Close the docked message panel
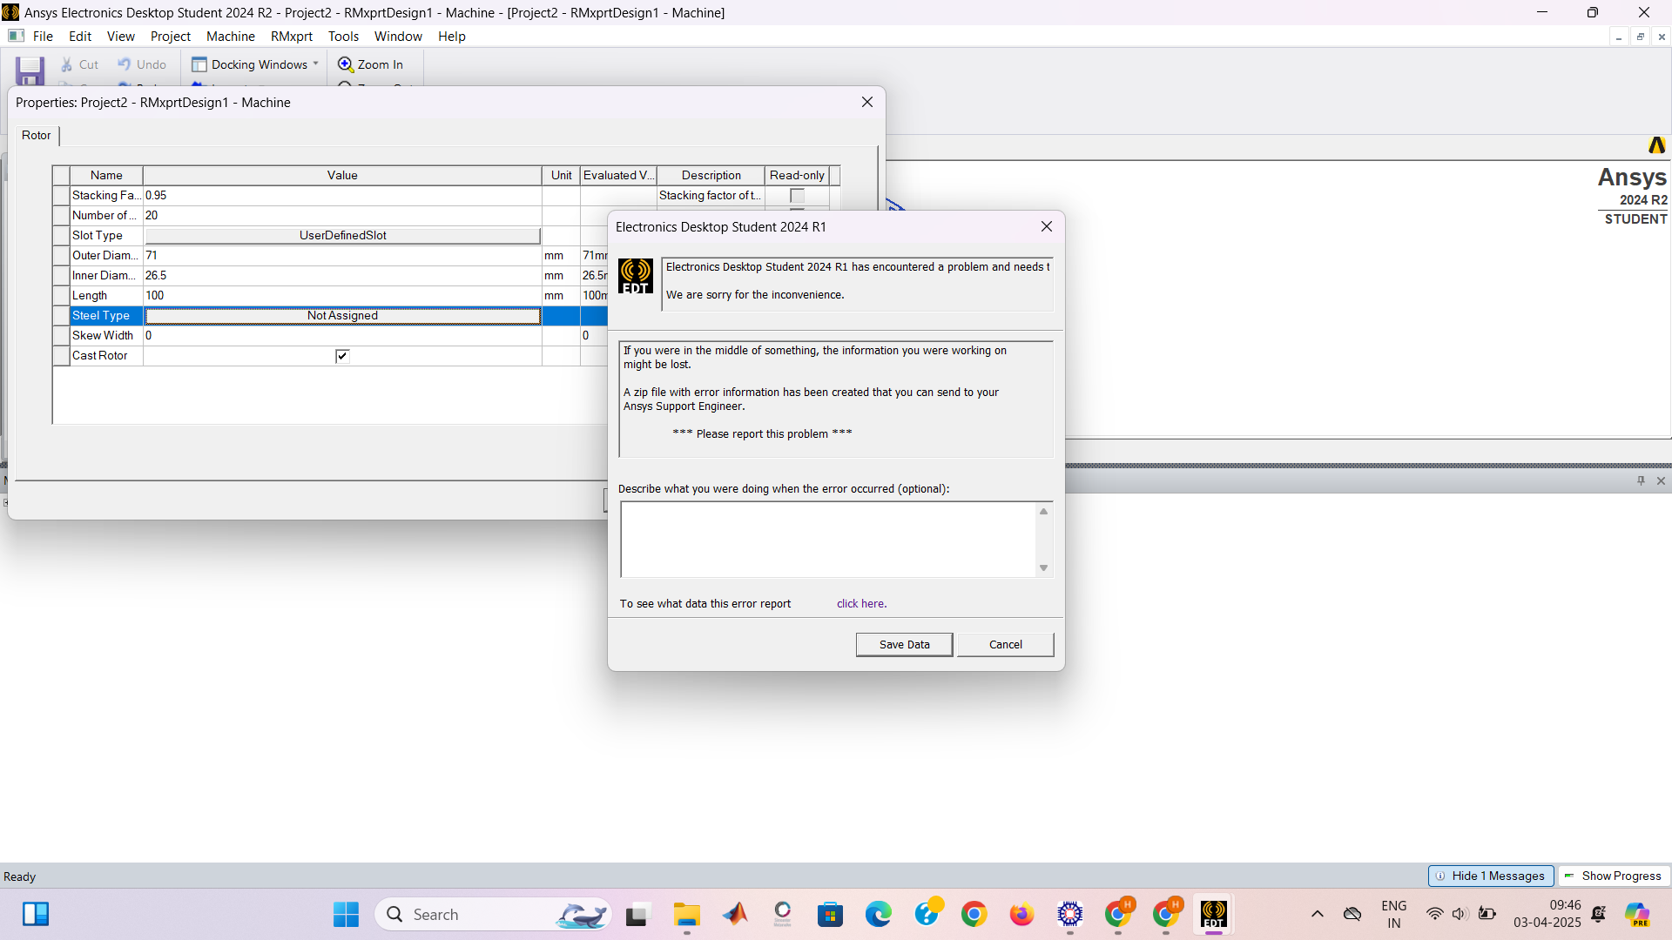The height and width of the screenshot is (940, 1672). [x=1661, y=481]
